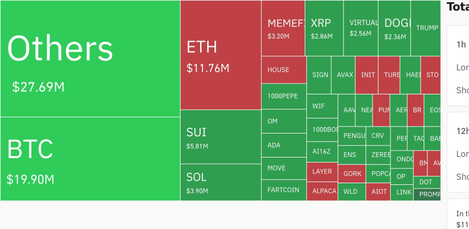Select the BTC tile with $19.90M

tap(90, 159)
